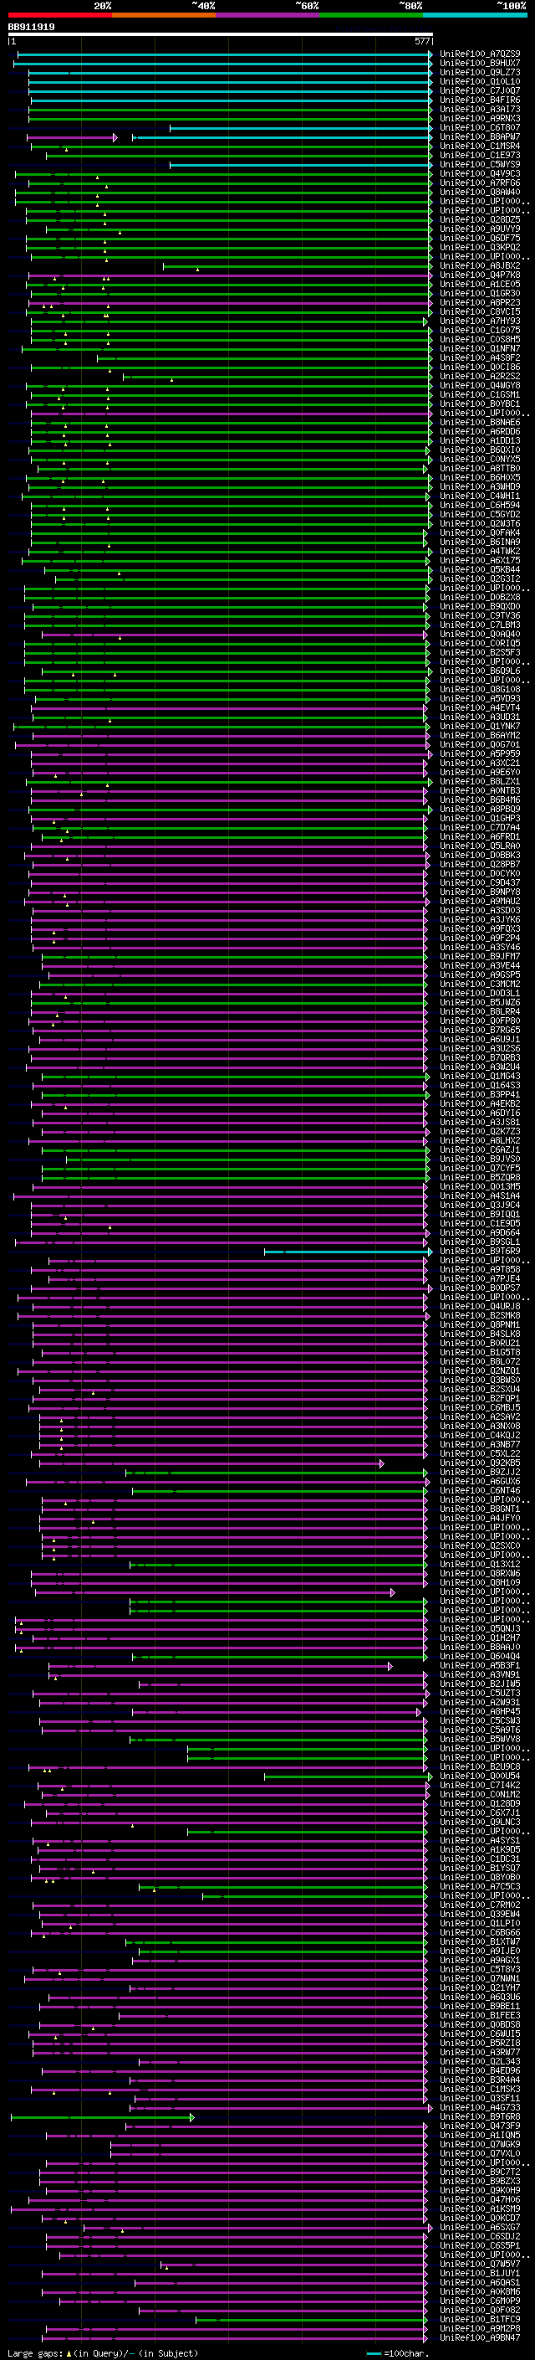Select the UniRef100_B9QXD0 label
Viewport: 535px width, 2360px height.
pyautogui.click(x=480, y=606)
